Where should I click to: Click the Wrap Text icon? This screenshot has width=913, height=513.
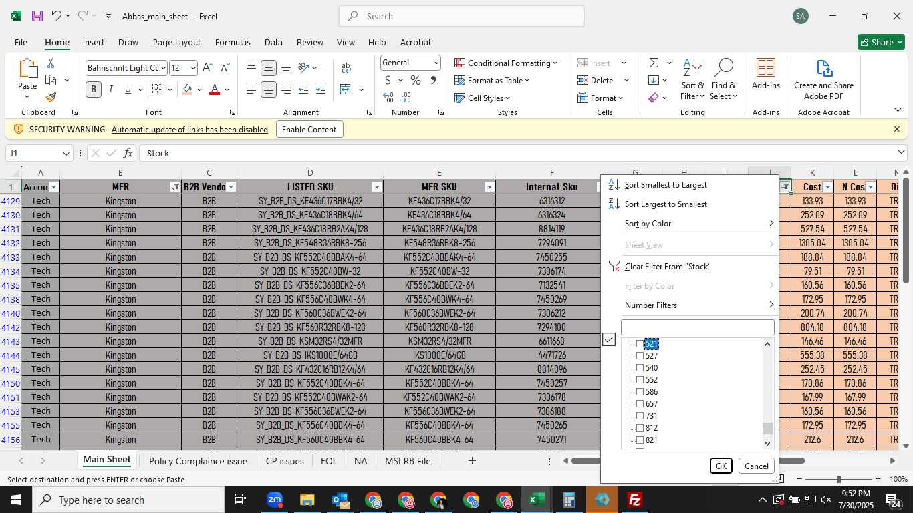click(346, 68)
